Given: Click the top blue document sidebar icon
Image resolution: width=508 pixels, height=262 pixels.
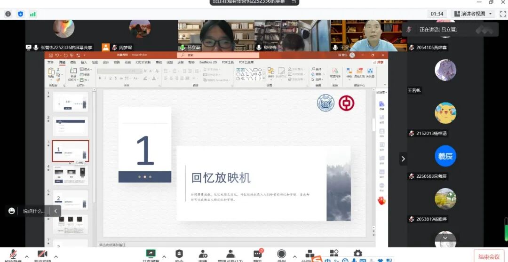Looking at the screenshot, I should 381,104.
